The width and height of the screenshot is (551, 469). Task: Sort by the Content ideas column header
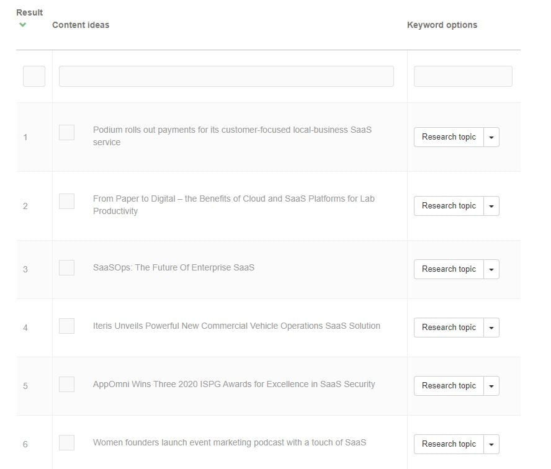point(81,25)
